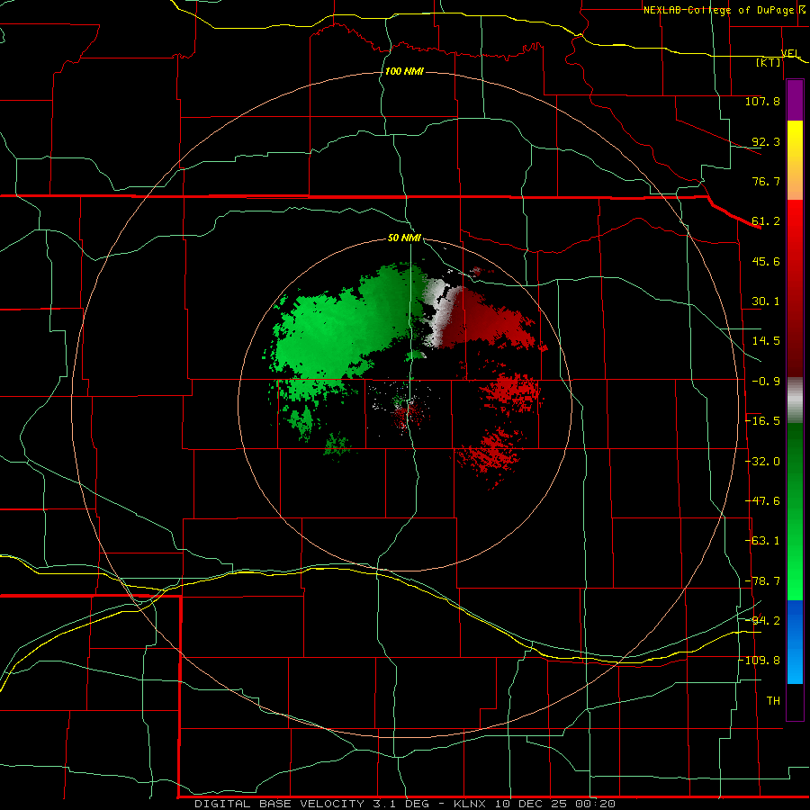Select the 92.3 velocity scale value
Screen dimensions: 810x810
tap(766, 141)
